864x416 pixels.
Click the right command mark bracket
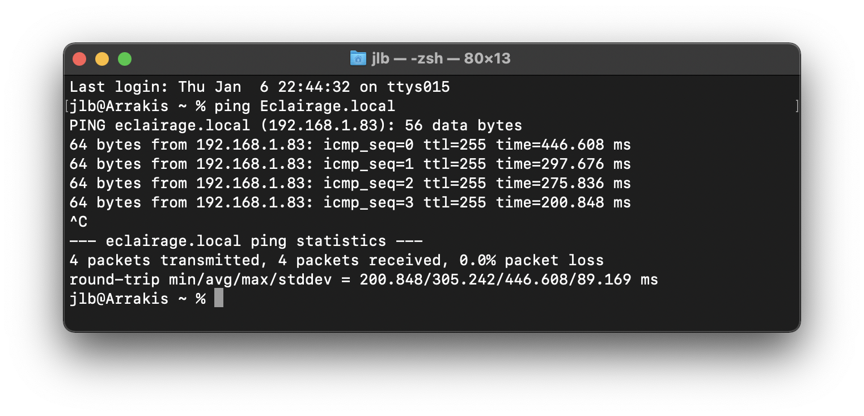click(x=797, y=106)
